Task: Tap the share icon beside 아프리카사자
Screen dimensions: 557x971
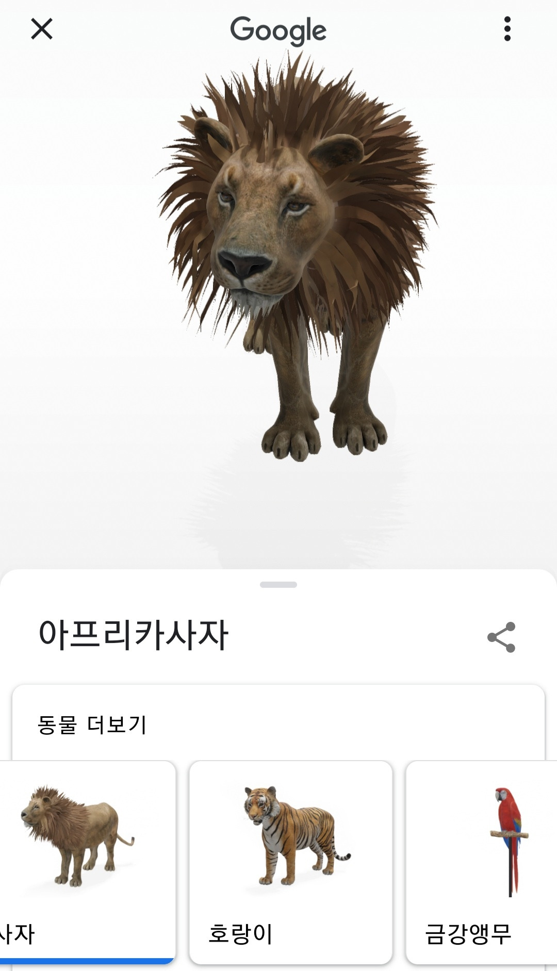Action: (501, 637)
